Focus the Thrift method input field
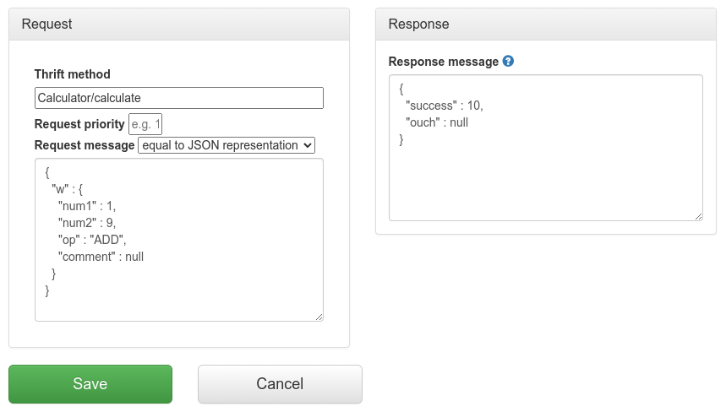 178,98
